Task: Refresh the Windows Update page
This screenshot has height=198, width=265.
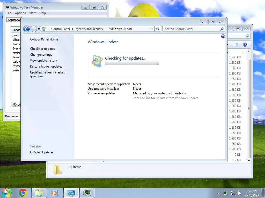Action: coord(158,29)
